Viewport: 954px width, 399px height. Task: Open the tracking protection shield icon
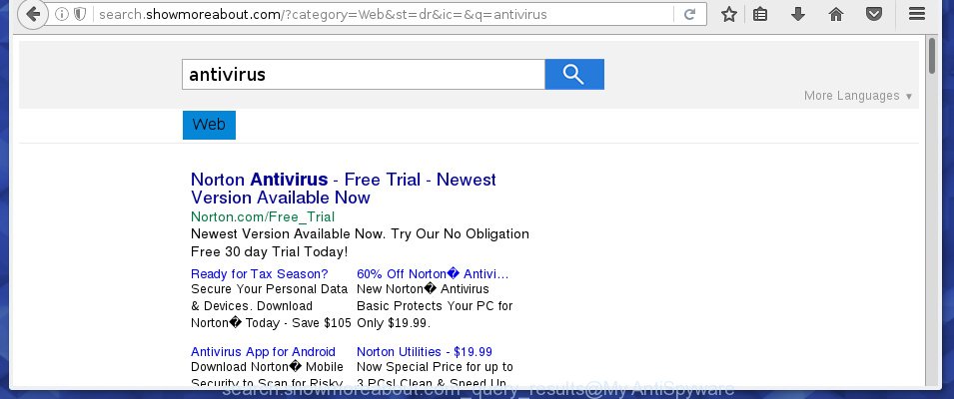80,14
